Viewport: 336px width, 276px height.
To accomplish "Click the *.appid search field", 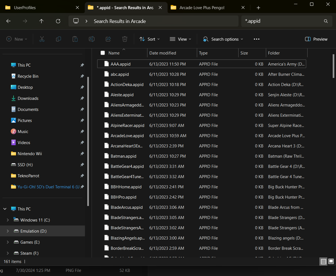I will click(x=283, y=21).
